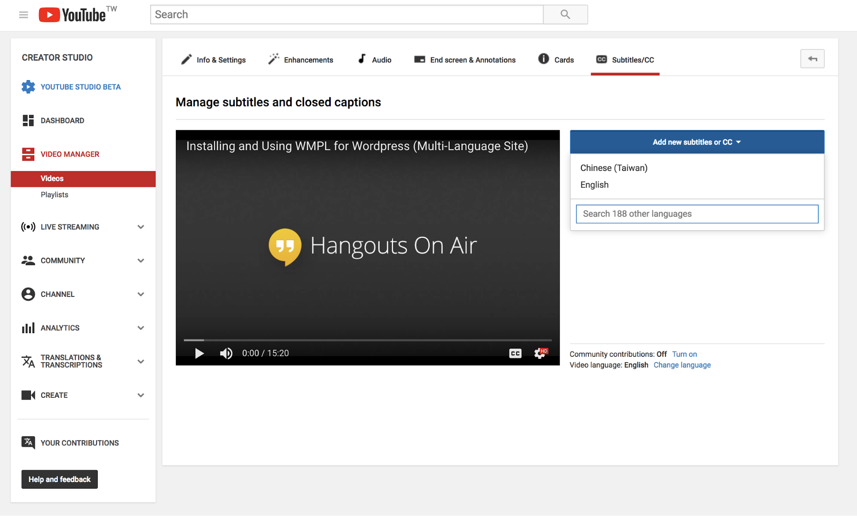Click the video progress bar
This screenshot has height=516, width=857.
click(367, 340)
